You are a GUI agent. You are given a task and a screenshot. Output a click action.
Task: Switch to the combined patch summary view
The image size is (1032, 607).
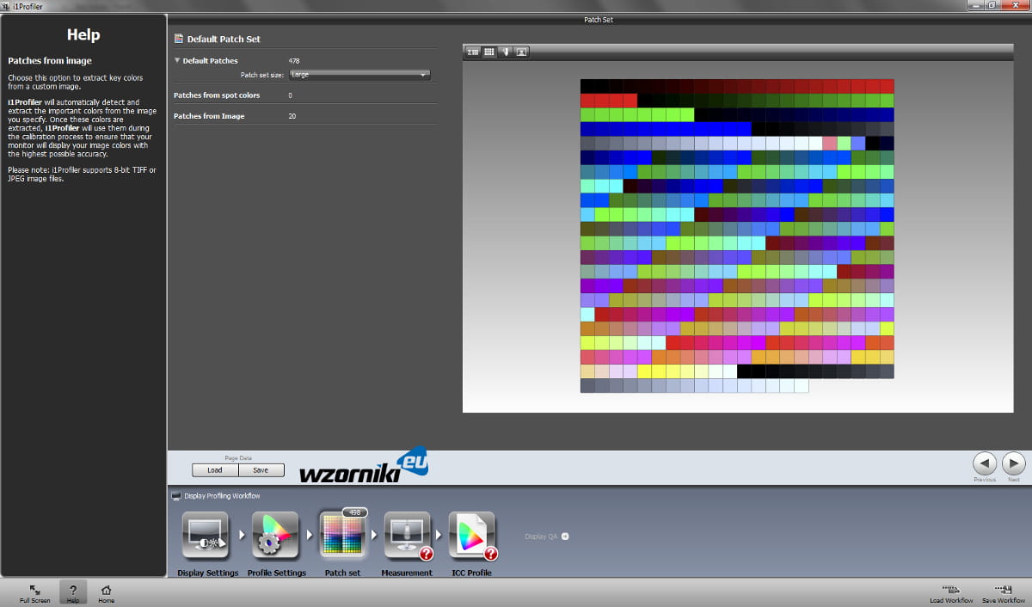473,52
